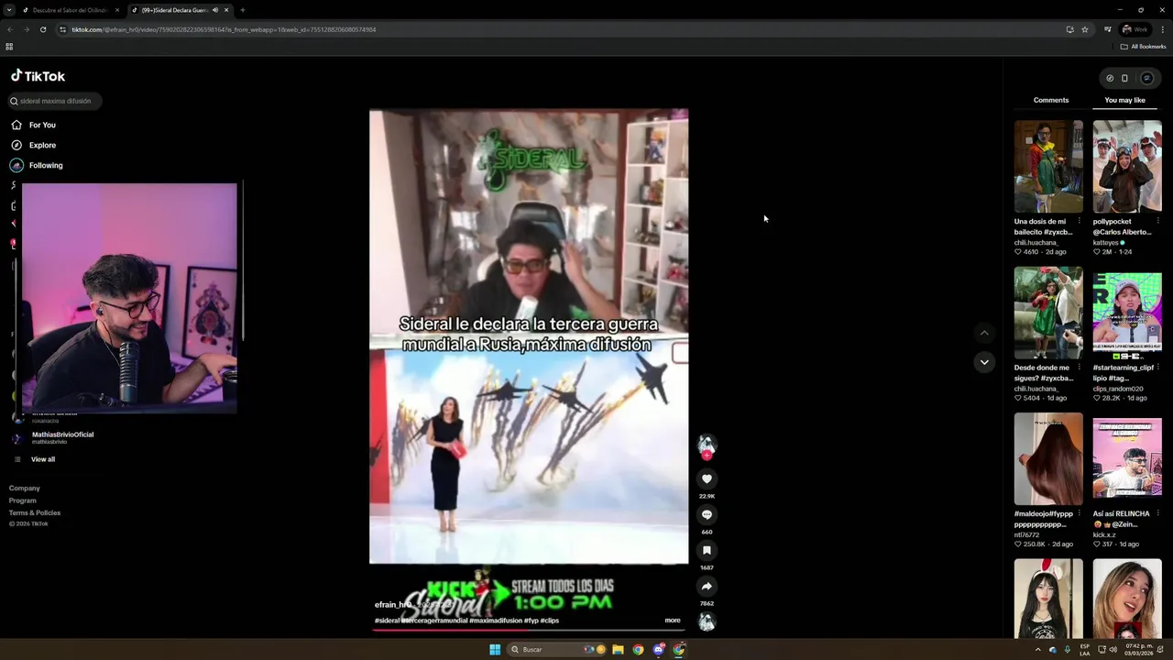Go to the previous video
The width and height of the screenshot is (1173, 660).
point(984,333)
